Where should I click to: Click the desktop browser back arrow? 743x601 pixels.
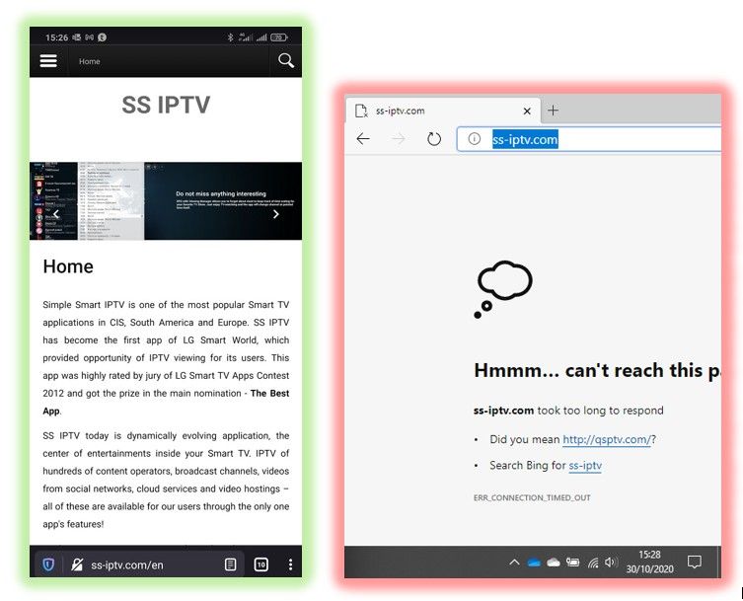363,139
